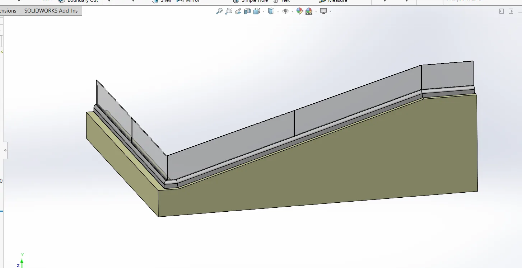The image size is (522, 268).
Task: Click the Apply Scene icon
Action: point(309,11)
